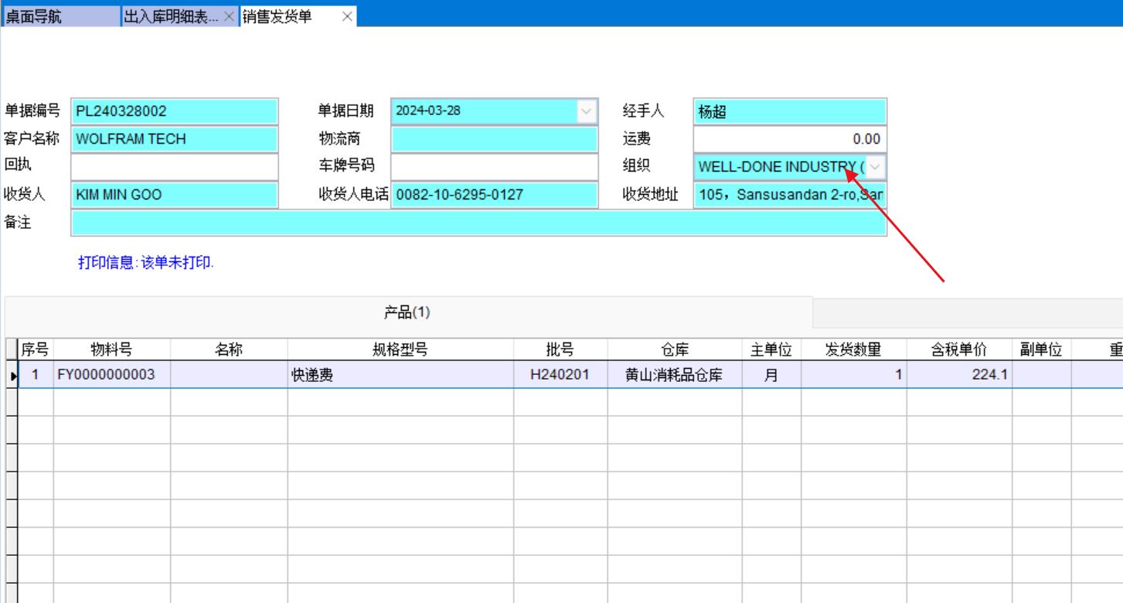Focus the empty 车牌号码 field
The height and width of the screenshot is (603, 1123).
point(494,167)
